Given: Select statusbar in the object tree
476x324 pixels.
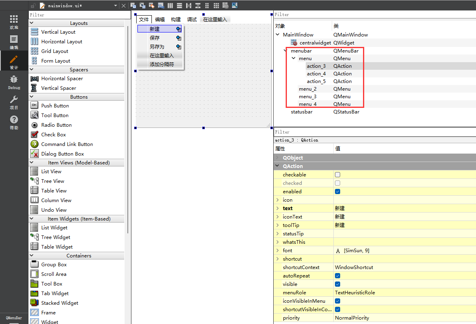Looking at the screenshot, I should 301,111.
